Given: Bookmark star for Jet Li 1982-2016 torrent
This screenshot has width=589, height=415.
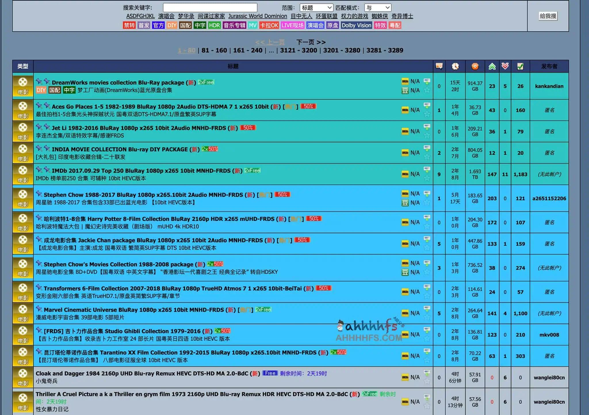Looking at the screenshot, I should click(427, 135).
